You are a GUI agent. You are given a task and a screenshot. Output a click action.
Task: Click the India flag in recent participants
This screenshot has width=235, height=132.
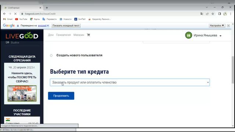click(8, 120)
